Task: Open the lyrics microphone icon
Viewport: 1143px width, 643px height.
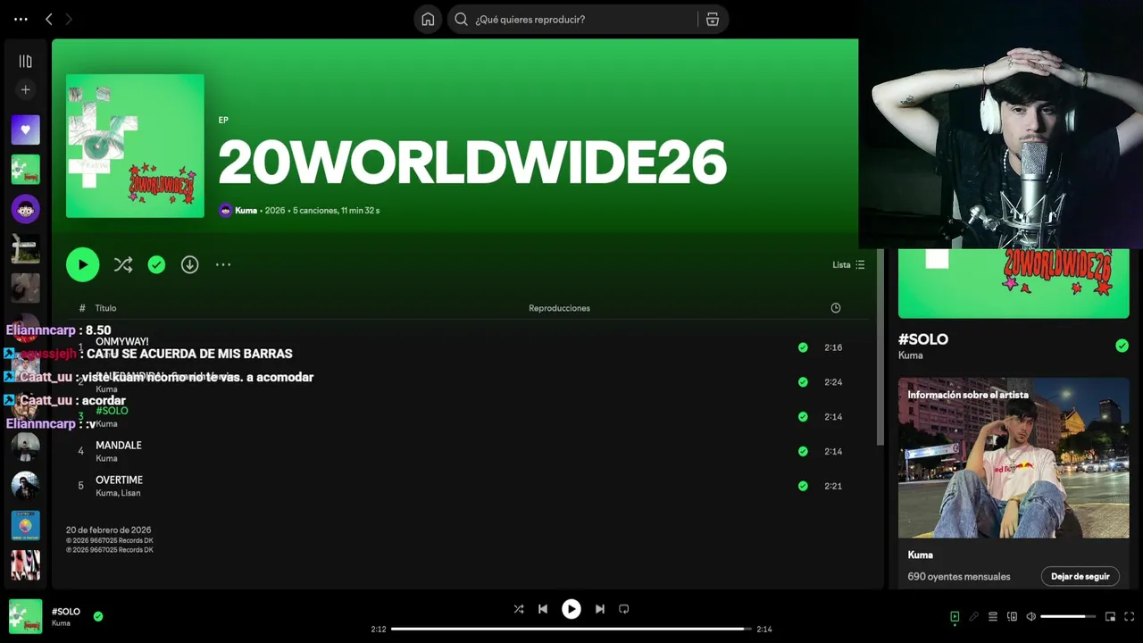Action: click(973, 616)
